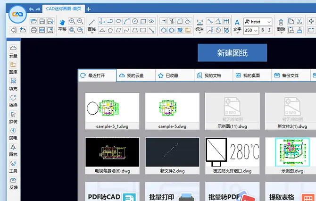316x201 pixels.
Task: Open 园林 garden in sidebar
Action: [x=13, y=151]
